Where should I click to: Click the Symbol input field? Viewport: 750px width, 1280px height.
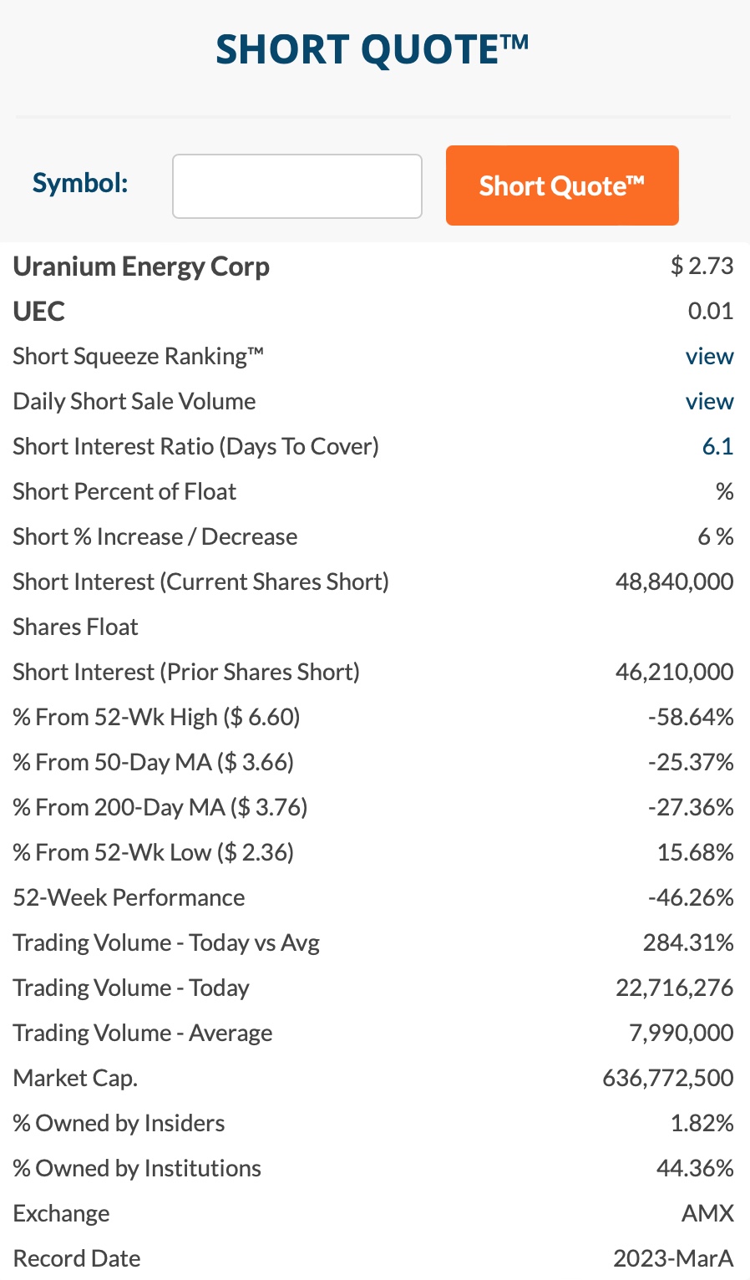[x=296, y=186]
